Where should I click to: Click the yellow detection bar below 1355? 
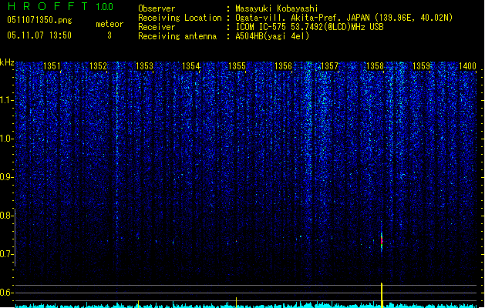click(x=236, y=302)
